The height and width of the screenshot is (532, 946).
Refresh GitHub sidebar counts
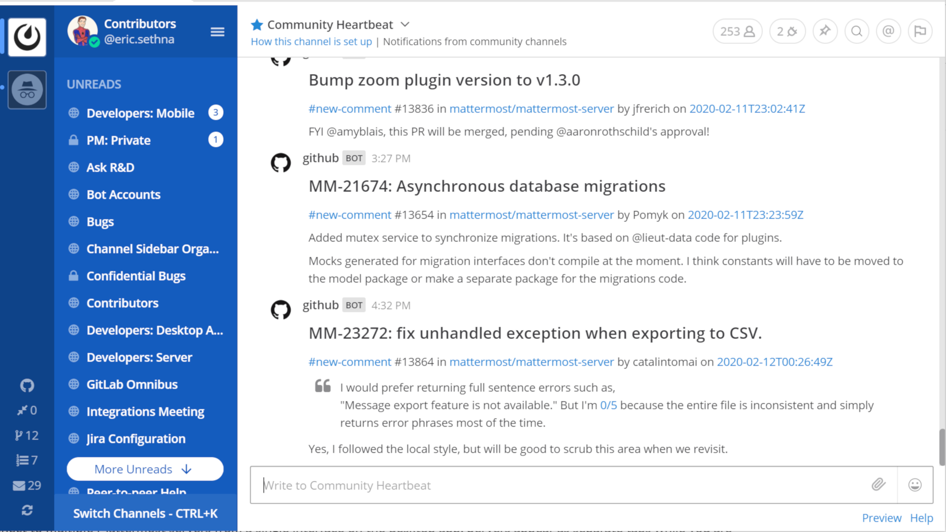[27, 510]
